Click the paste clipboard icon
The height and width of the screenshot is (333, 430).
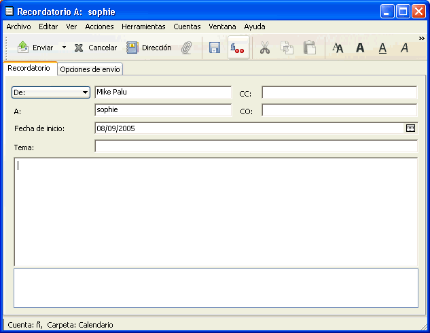(x=310, y=48)
